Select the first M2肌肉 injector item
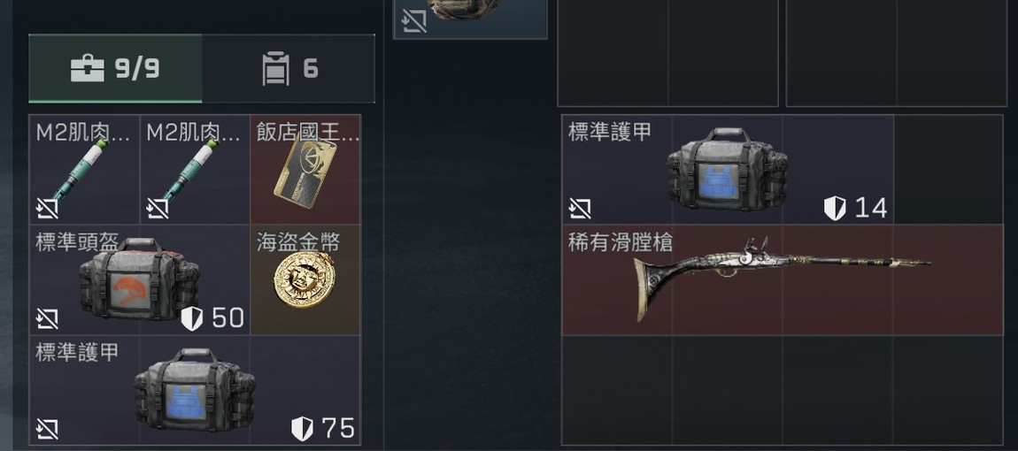Image resolution: width=1018 pixels, height=451 pixels. [x=84, y=170]
